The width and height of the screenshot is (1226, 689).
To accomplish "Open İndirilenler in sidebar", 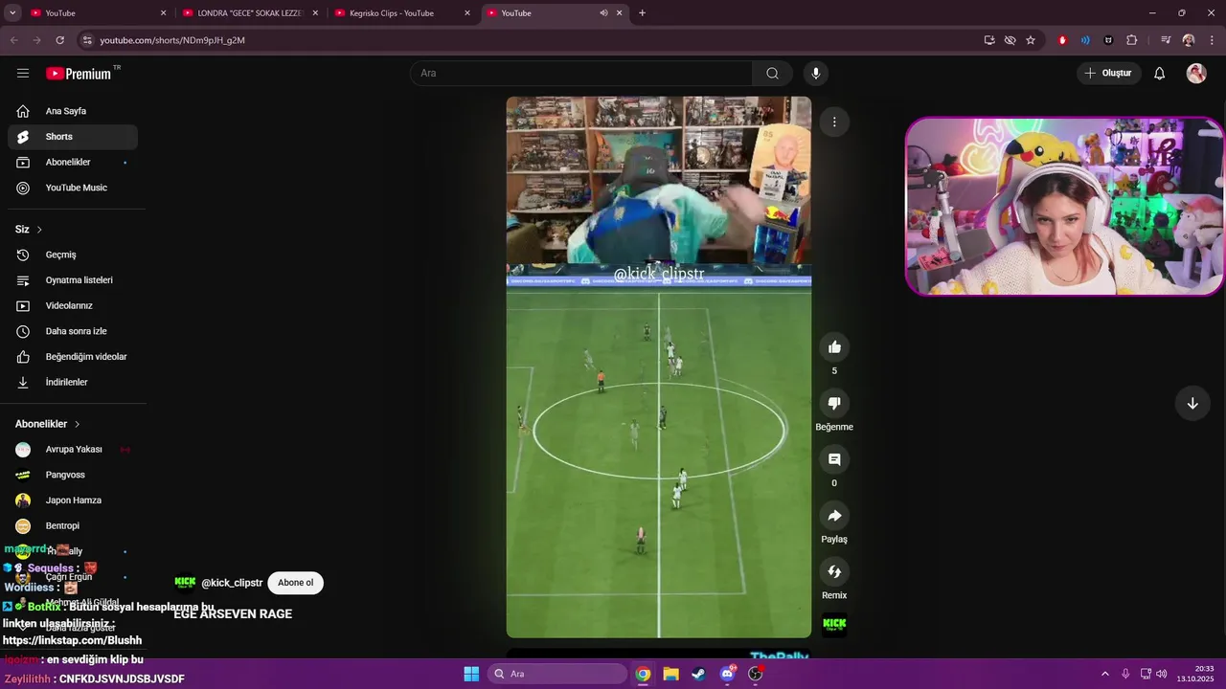I will 73,383.
